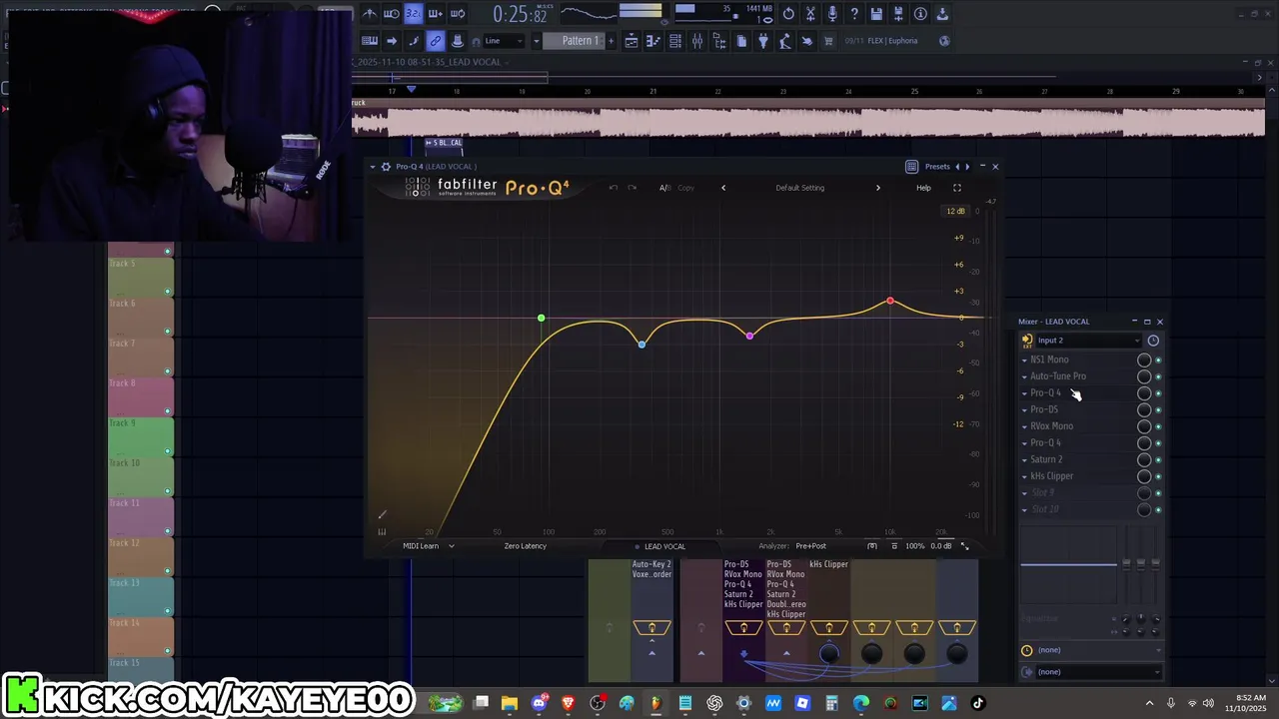
Task: Select the green low-cut EQ band node
Action: [541, 319]
